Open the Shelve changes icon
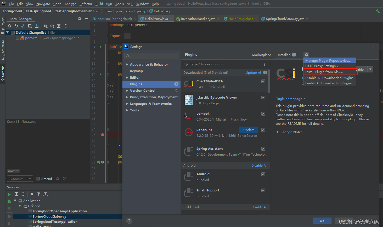The height and width of the screenshot is (227, 383). [37, 26]
